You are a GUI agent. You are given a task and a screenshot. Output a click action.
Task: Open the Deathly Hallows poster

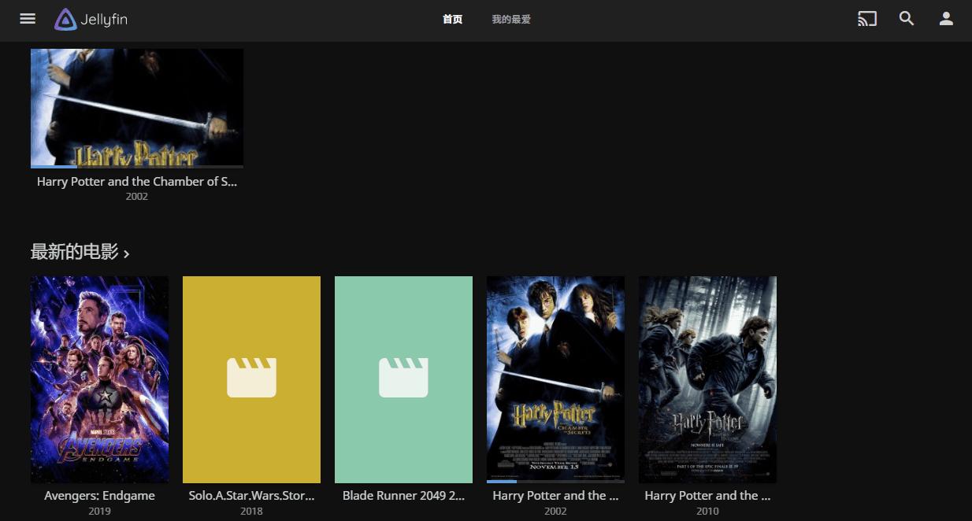click(x=707, y=379)
